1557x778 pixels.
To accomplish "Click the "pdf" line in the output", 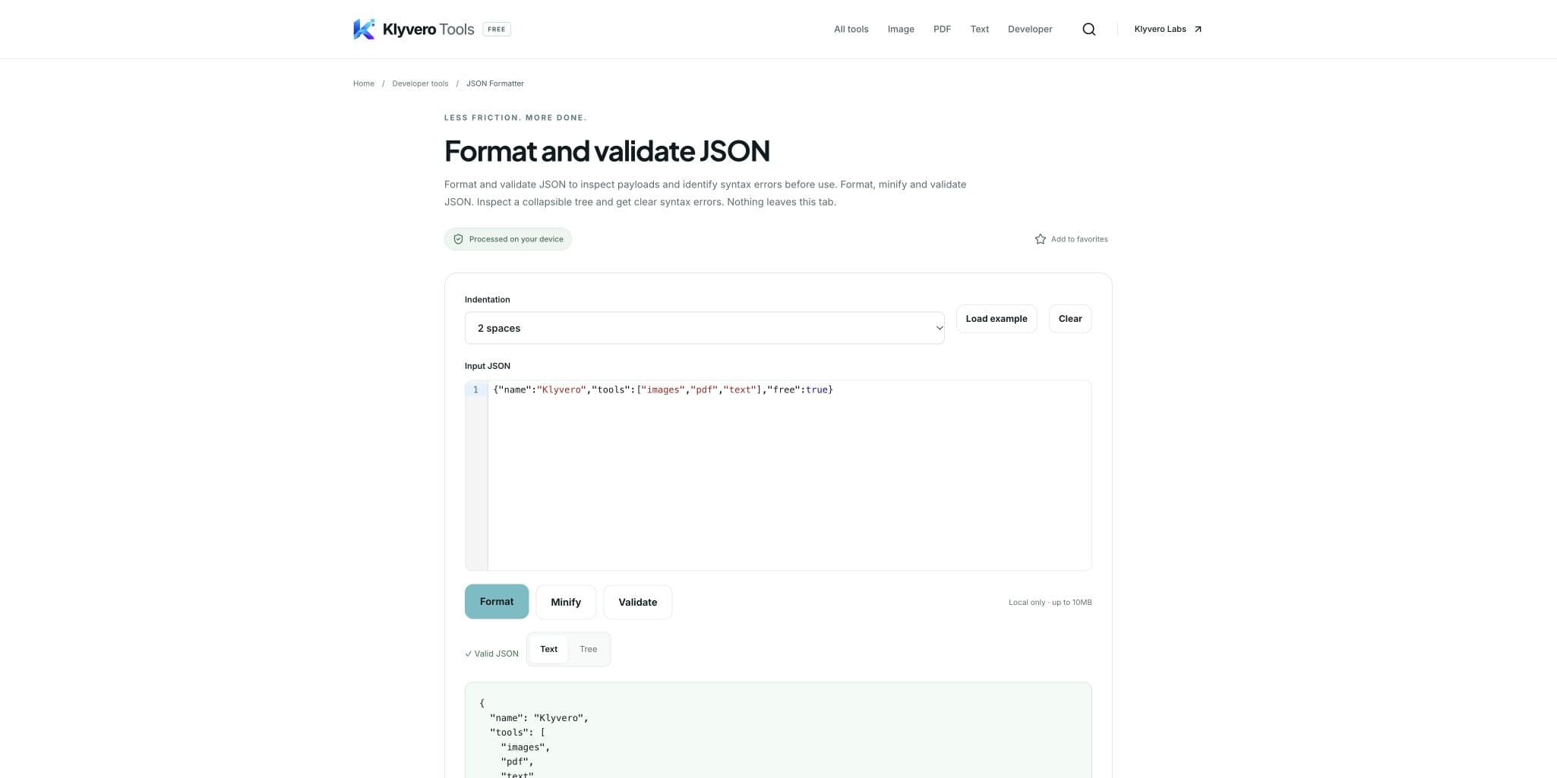I will coord(517,761).
